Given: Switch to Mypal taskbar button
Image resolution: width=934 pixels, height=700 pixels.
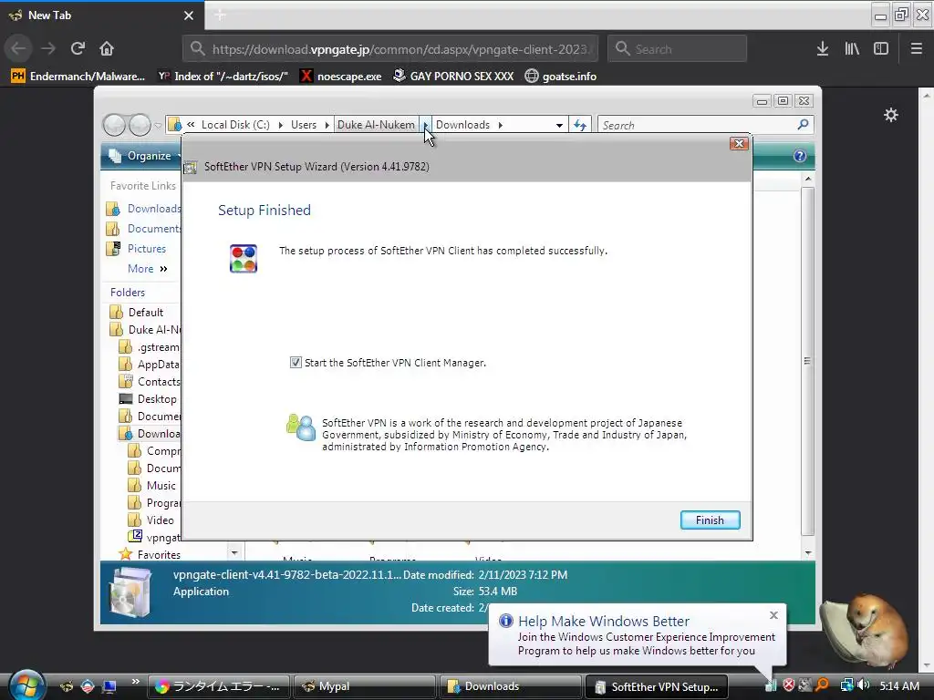Looking at the screenshot, I should click(x=363, y=686).
